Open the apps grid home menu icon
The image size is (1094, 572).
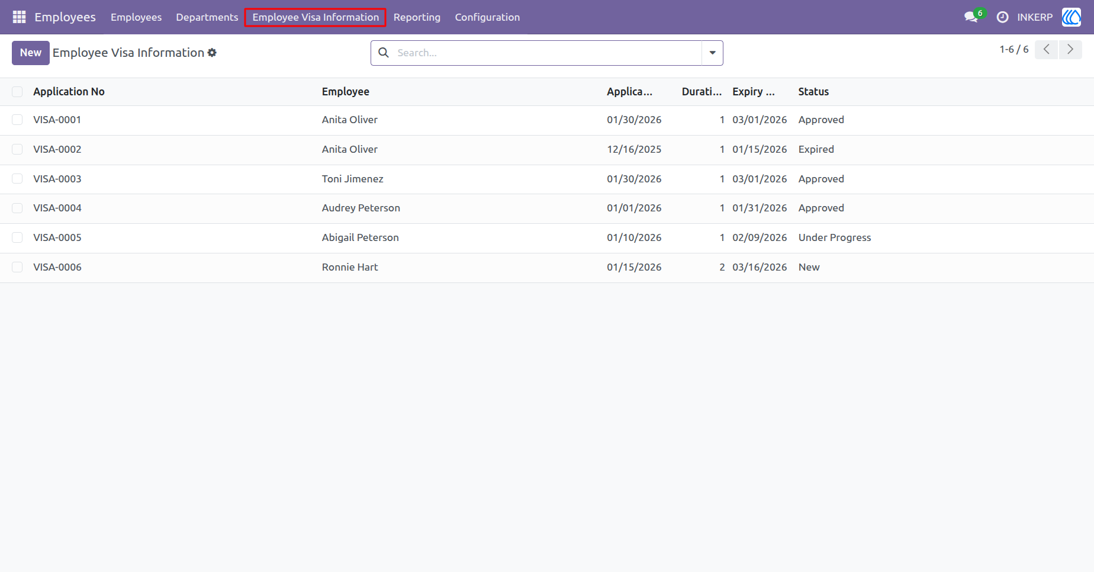[x=19, y=17]
